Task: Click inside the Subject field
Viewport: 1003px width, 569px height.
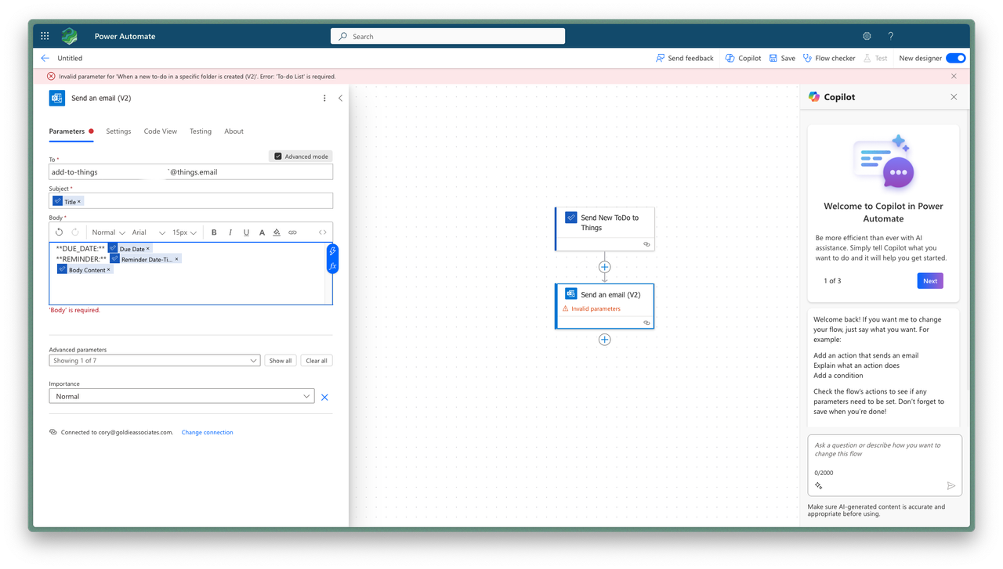Action: 190,201
